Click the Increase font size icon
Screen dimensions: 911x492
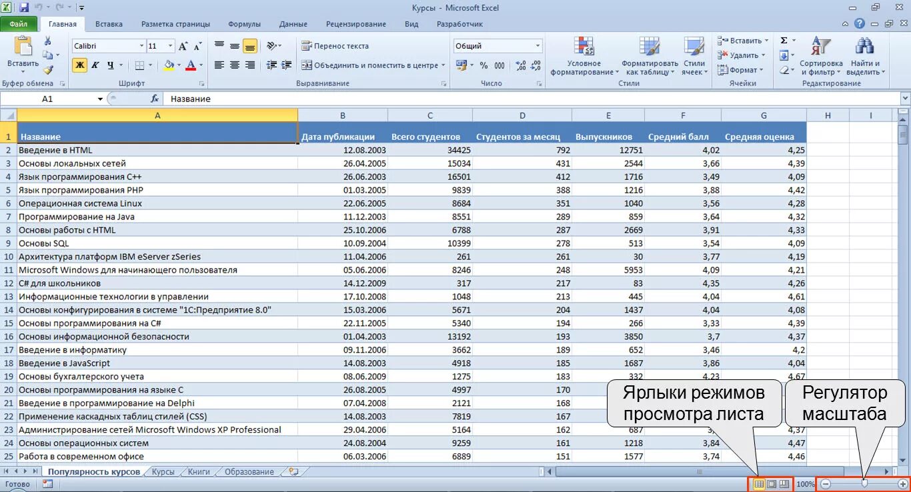183,46
